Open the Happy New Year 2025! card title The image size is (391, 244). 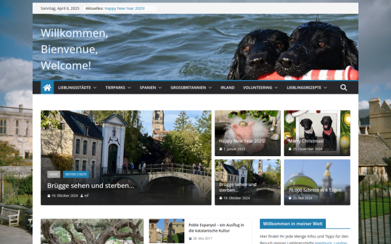click(242, 141)
